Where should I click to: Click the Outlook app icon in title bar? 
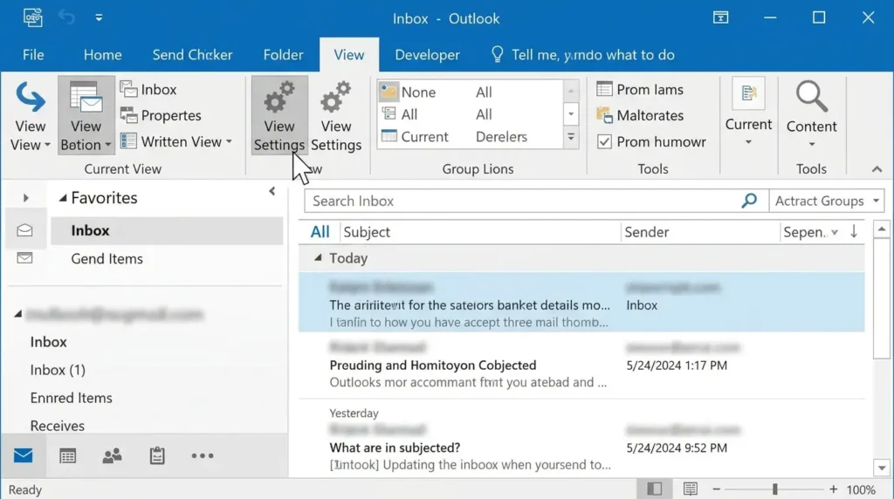pyautogui.click(x=32, y=17)
